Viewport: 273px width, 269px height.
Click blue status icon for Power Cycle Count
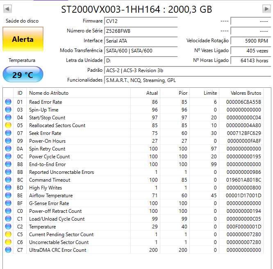[8, 156]
